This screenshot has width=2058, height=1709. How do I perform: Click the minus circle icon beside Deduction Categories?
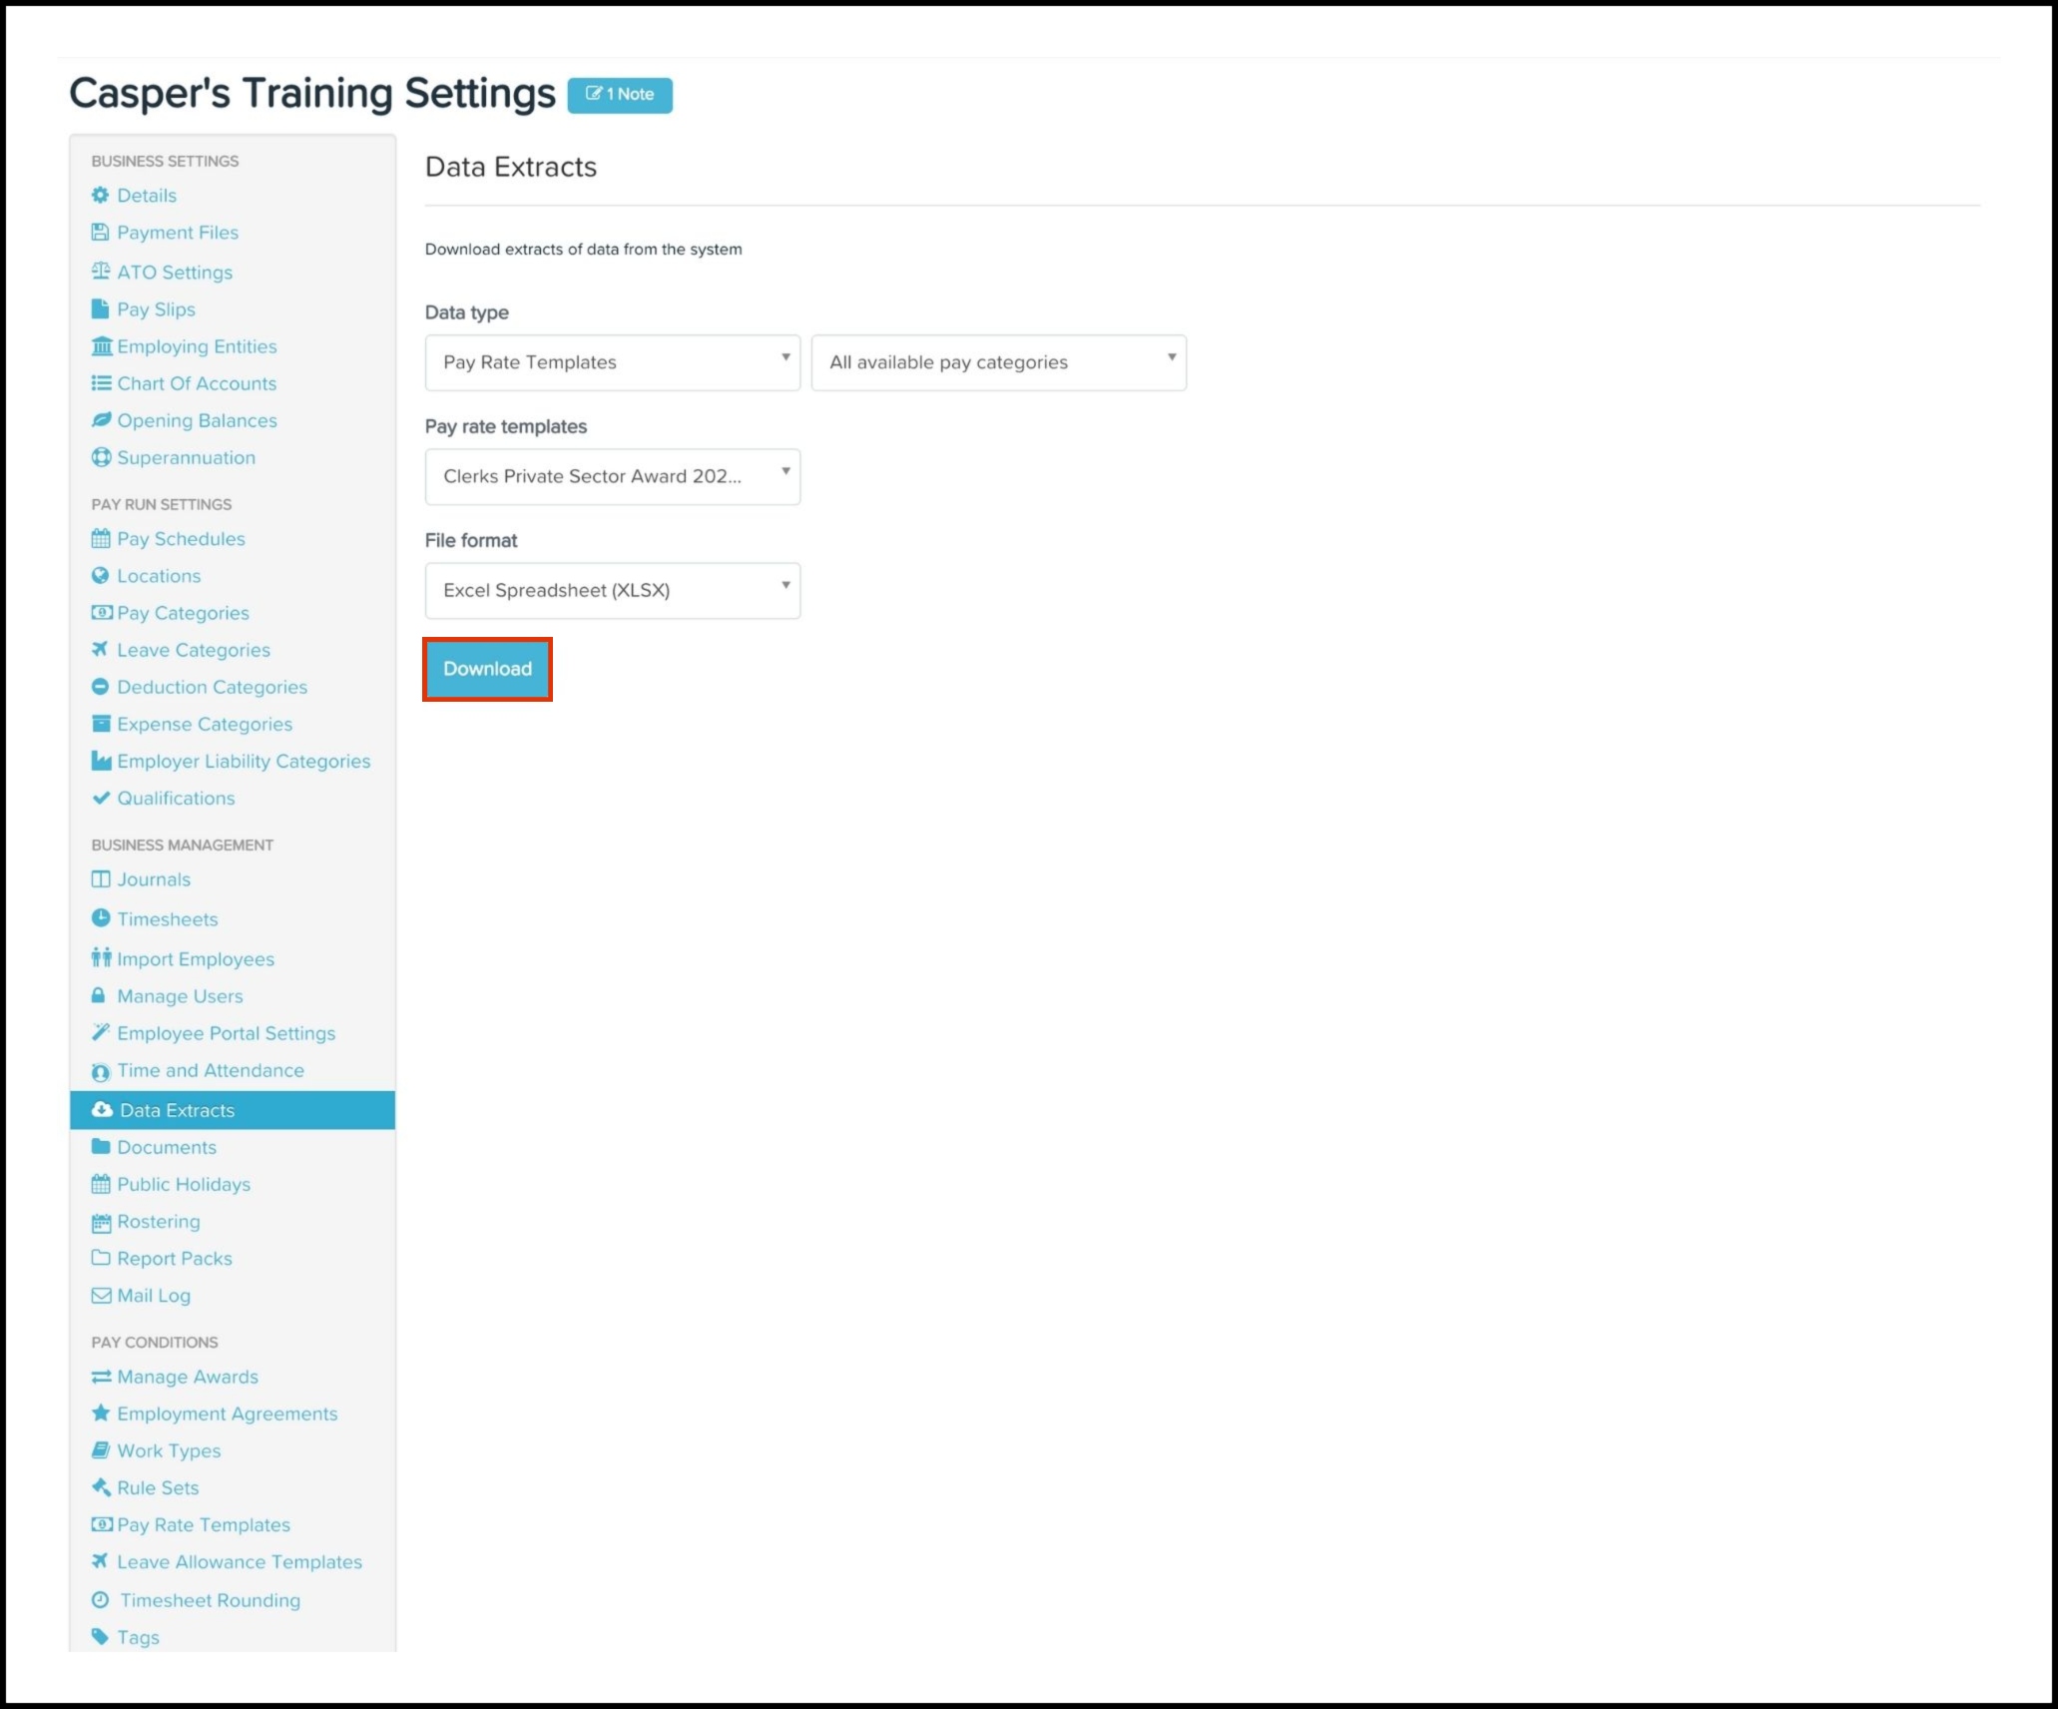100,687
